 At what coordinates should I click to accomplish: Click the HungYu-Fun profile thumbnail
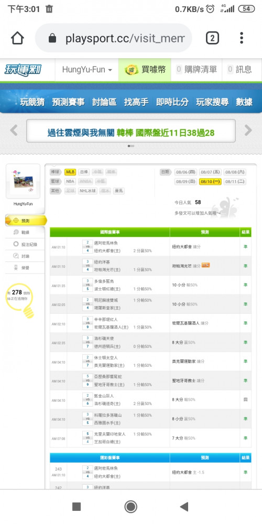[x=23, y=182]
